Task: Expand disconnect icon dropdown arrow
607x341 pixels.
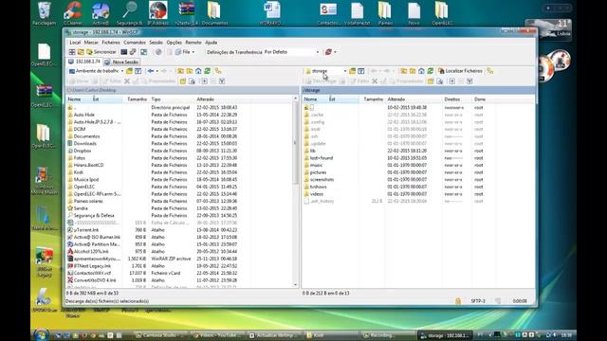Action: pos(335,52)
